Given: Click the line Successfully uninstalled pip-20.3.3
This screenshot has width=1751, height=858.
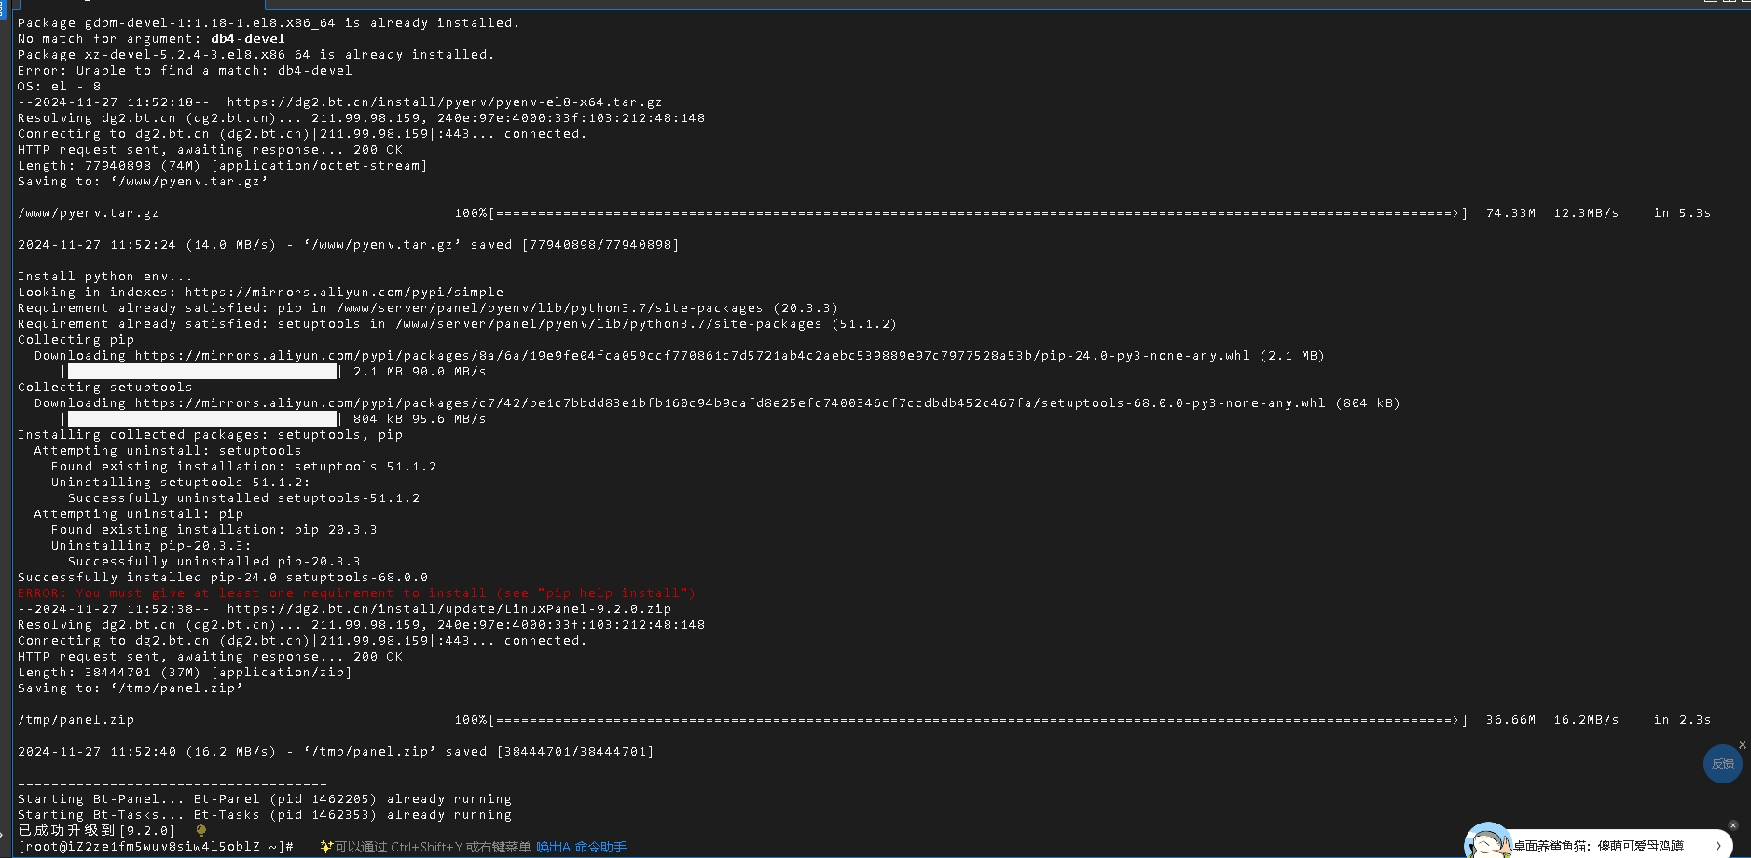Looking at the screenshot, I should pos(214,561).
